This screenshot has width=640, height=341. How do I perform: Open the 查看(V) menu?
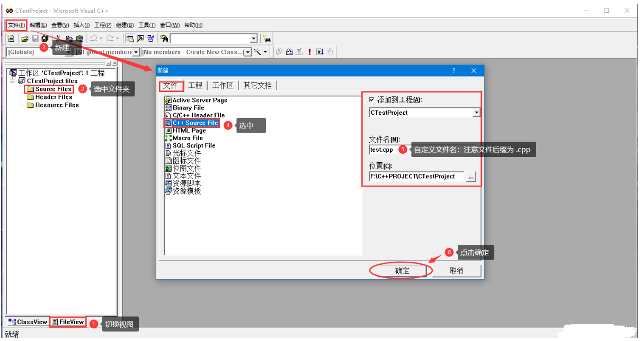60,25
